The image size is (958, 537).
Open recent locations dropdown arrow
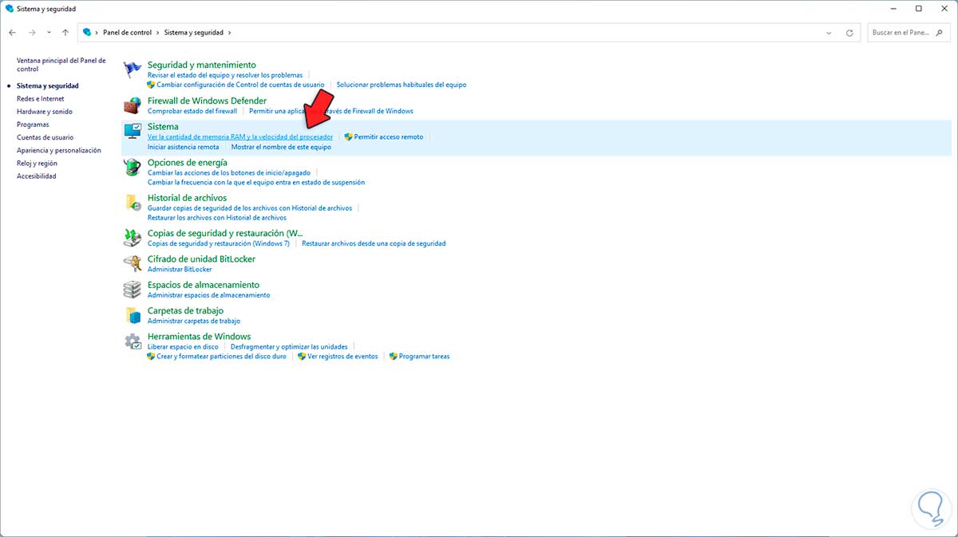pos(49,33)
